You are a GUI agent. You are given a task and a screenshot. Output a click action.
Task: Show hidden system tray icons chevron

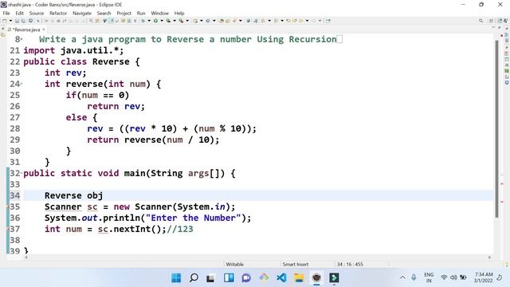[402, 277]
